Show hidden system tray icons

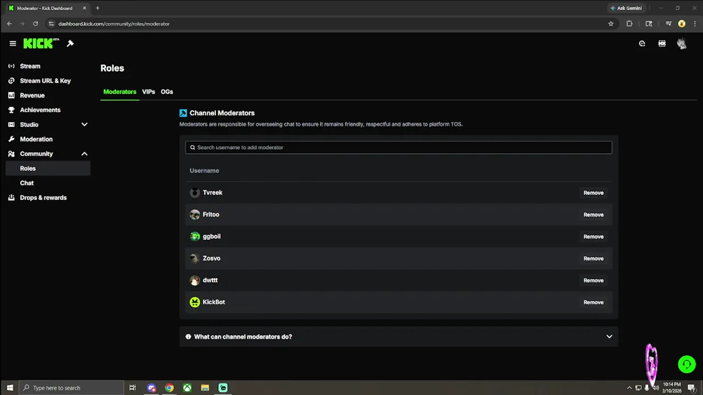pos(629,388)
